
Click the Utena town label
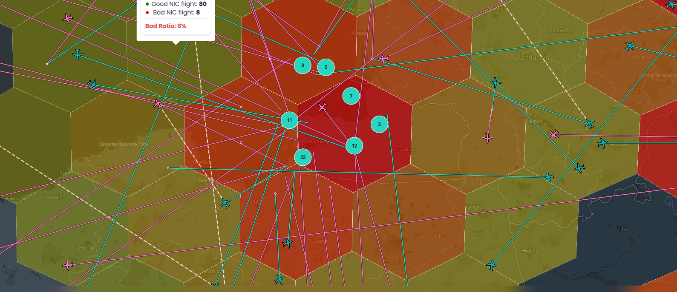tap(638, 56)
